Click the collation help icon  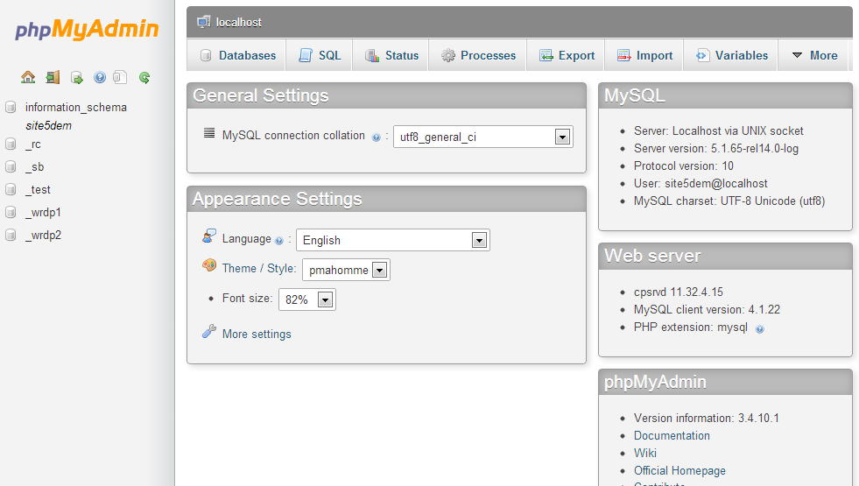376,137
